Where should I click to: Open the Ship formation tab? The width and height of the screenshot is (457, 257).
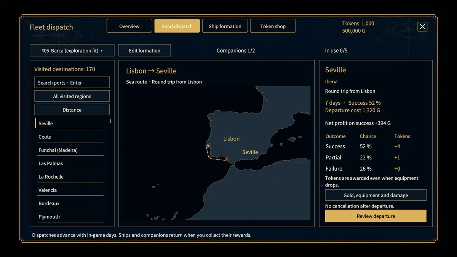click(x=225, y=26)
